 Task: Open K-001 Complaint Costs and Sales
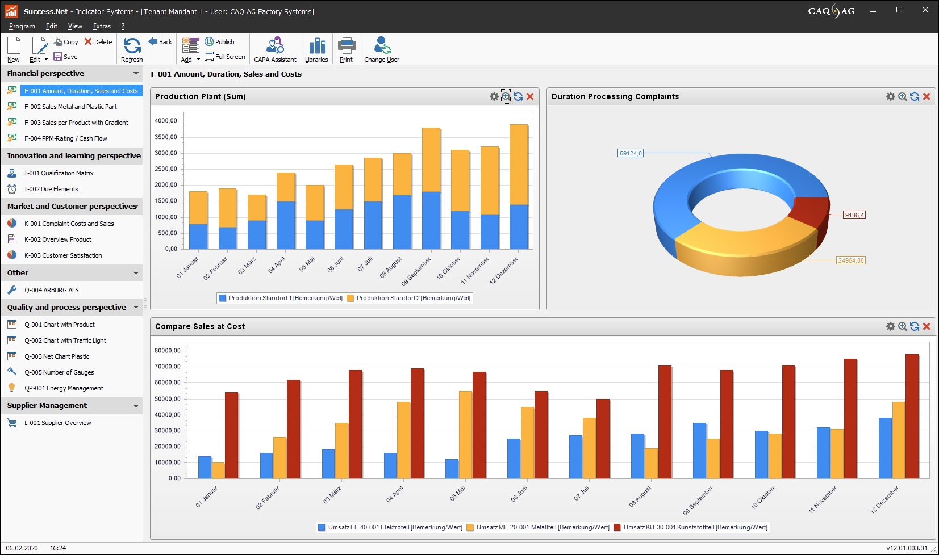tap(69, 224)
